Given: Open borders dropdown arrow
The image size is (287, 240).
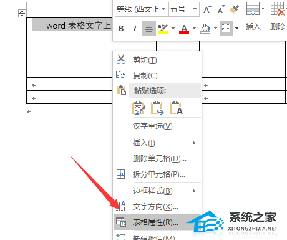Looking at the screenshot, I should click(236, 28).
